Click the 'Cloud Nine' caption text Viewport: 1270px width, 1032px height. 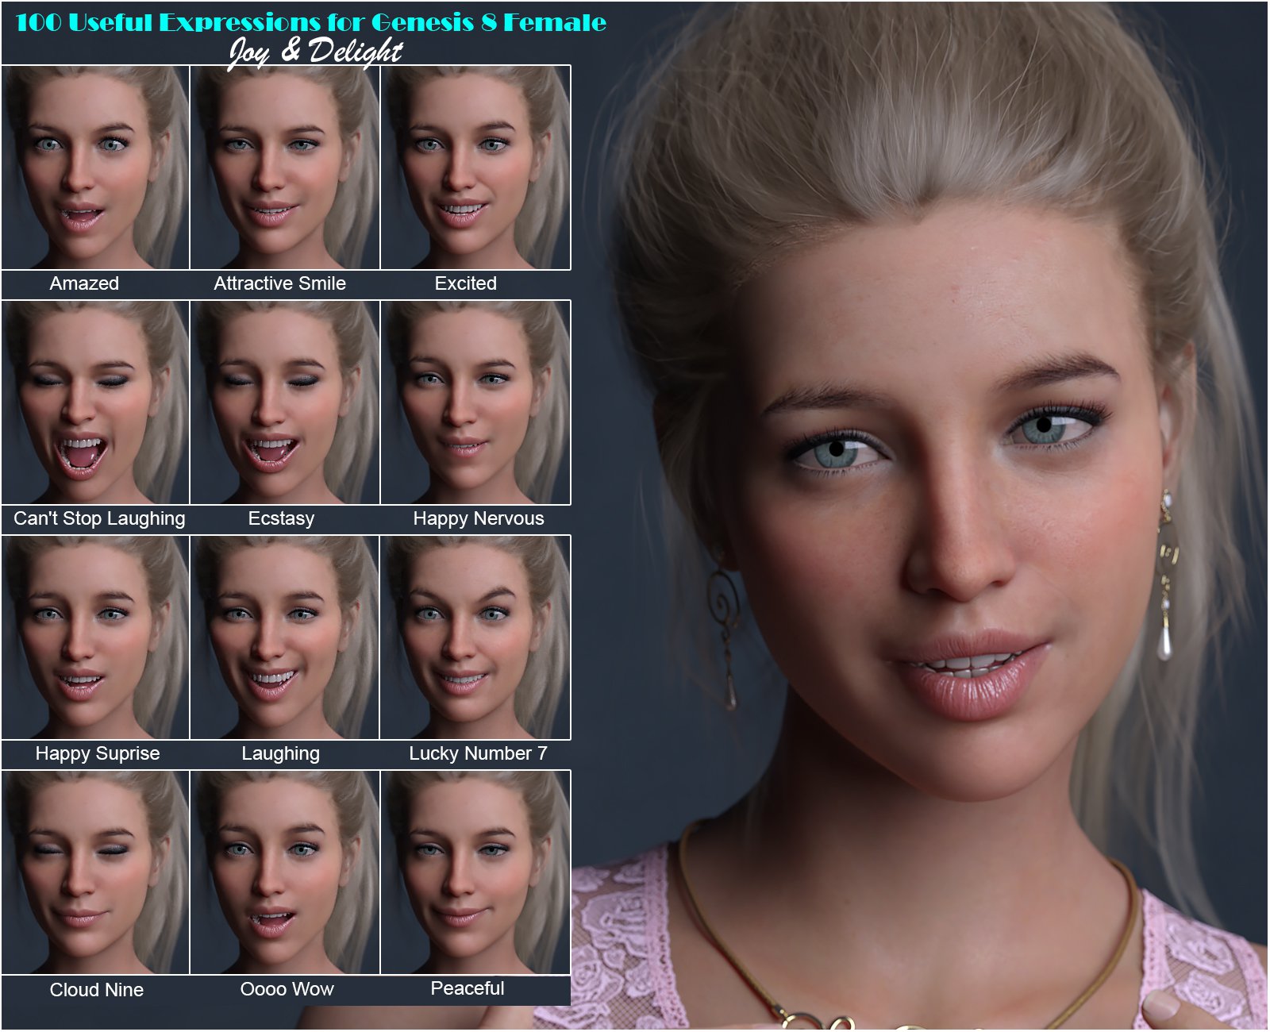(x=97, y=990)
